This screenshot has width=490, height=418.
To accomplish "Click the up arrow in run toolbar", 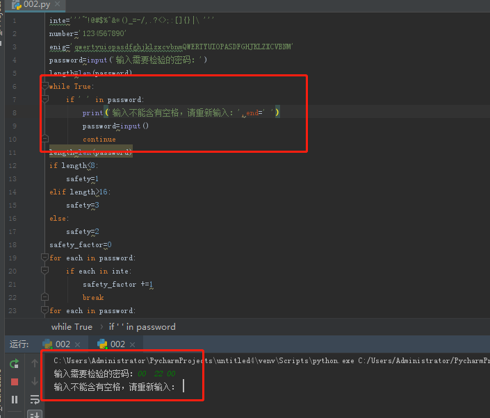I will coord(35,363).
